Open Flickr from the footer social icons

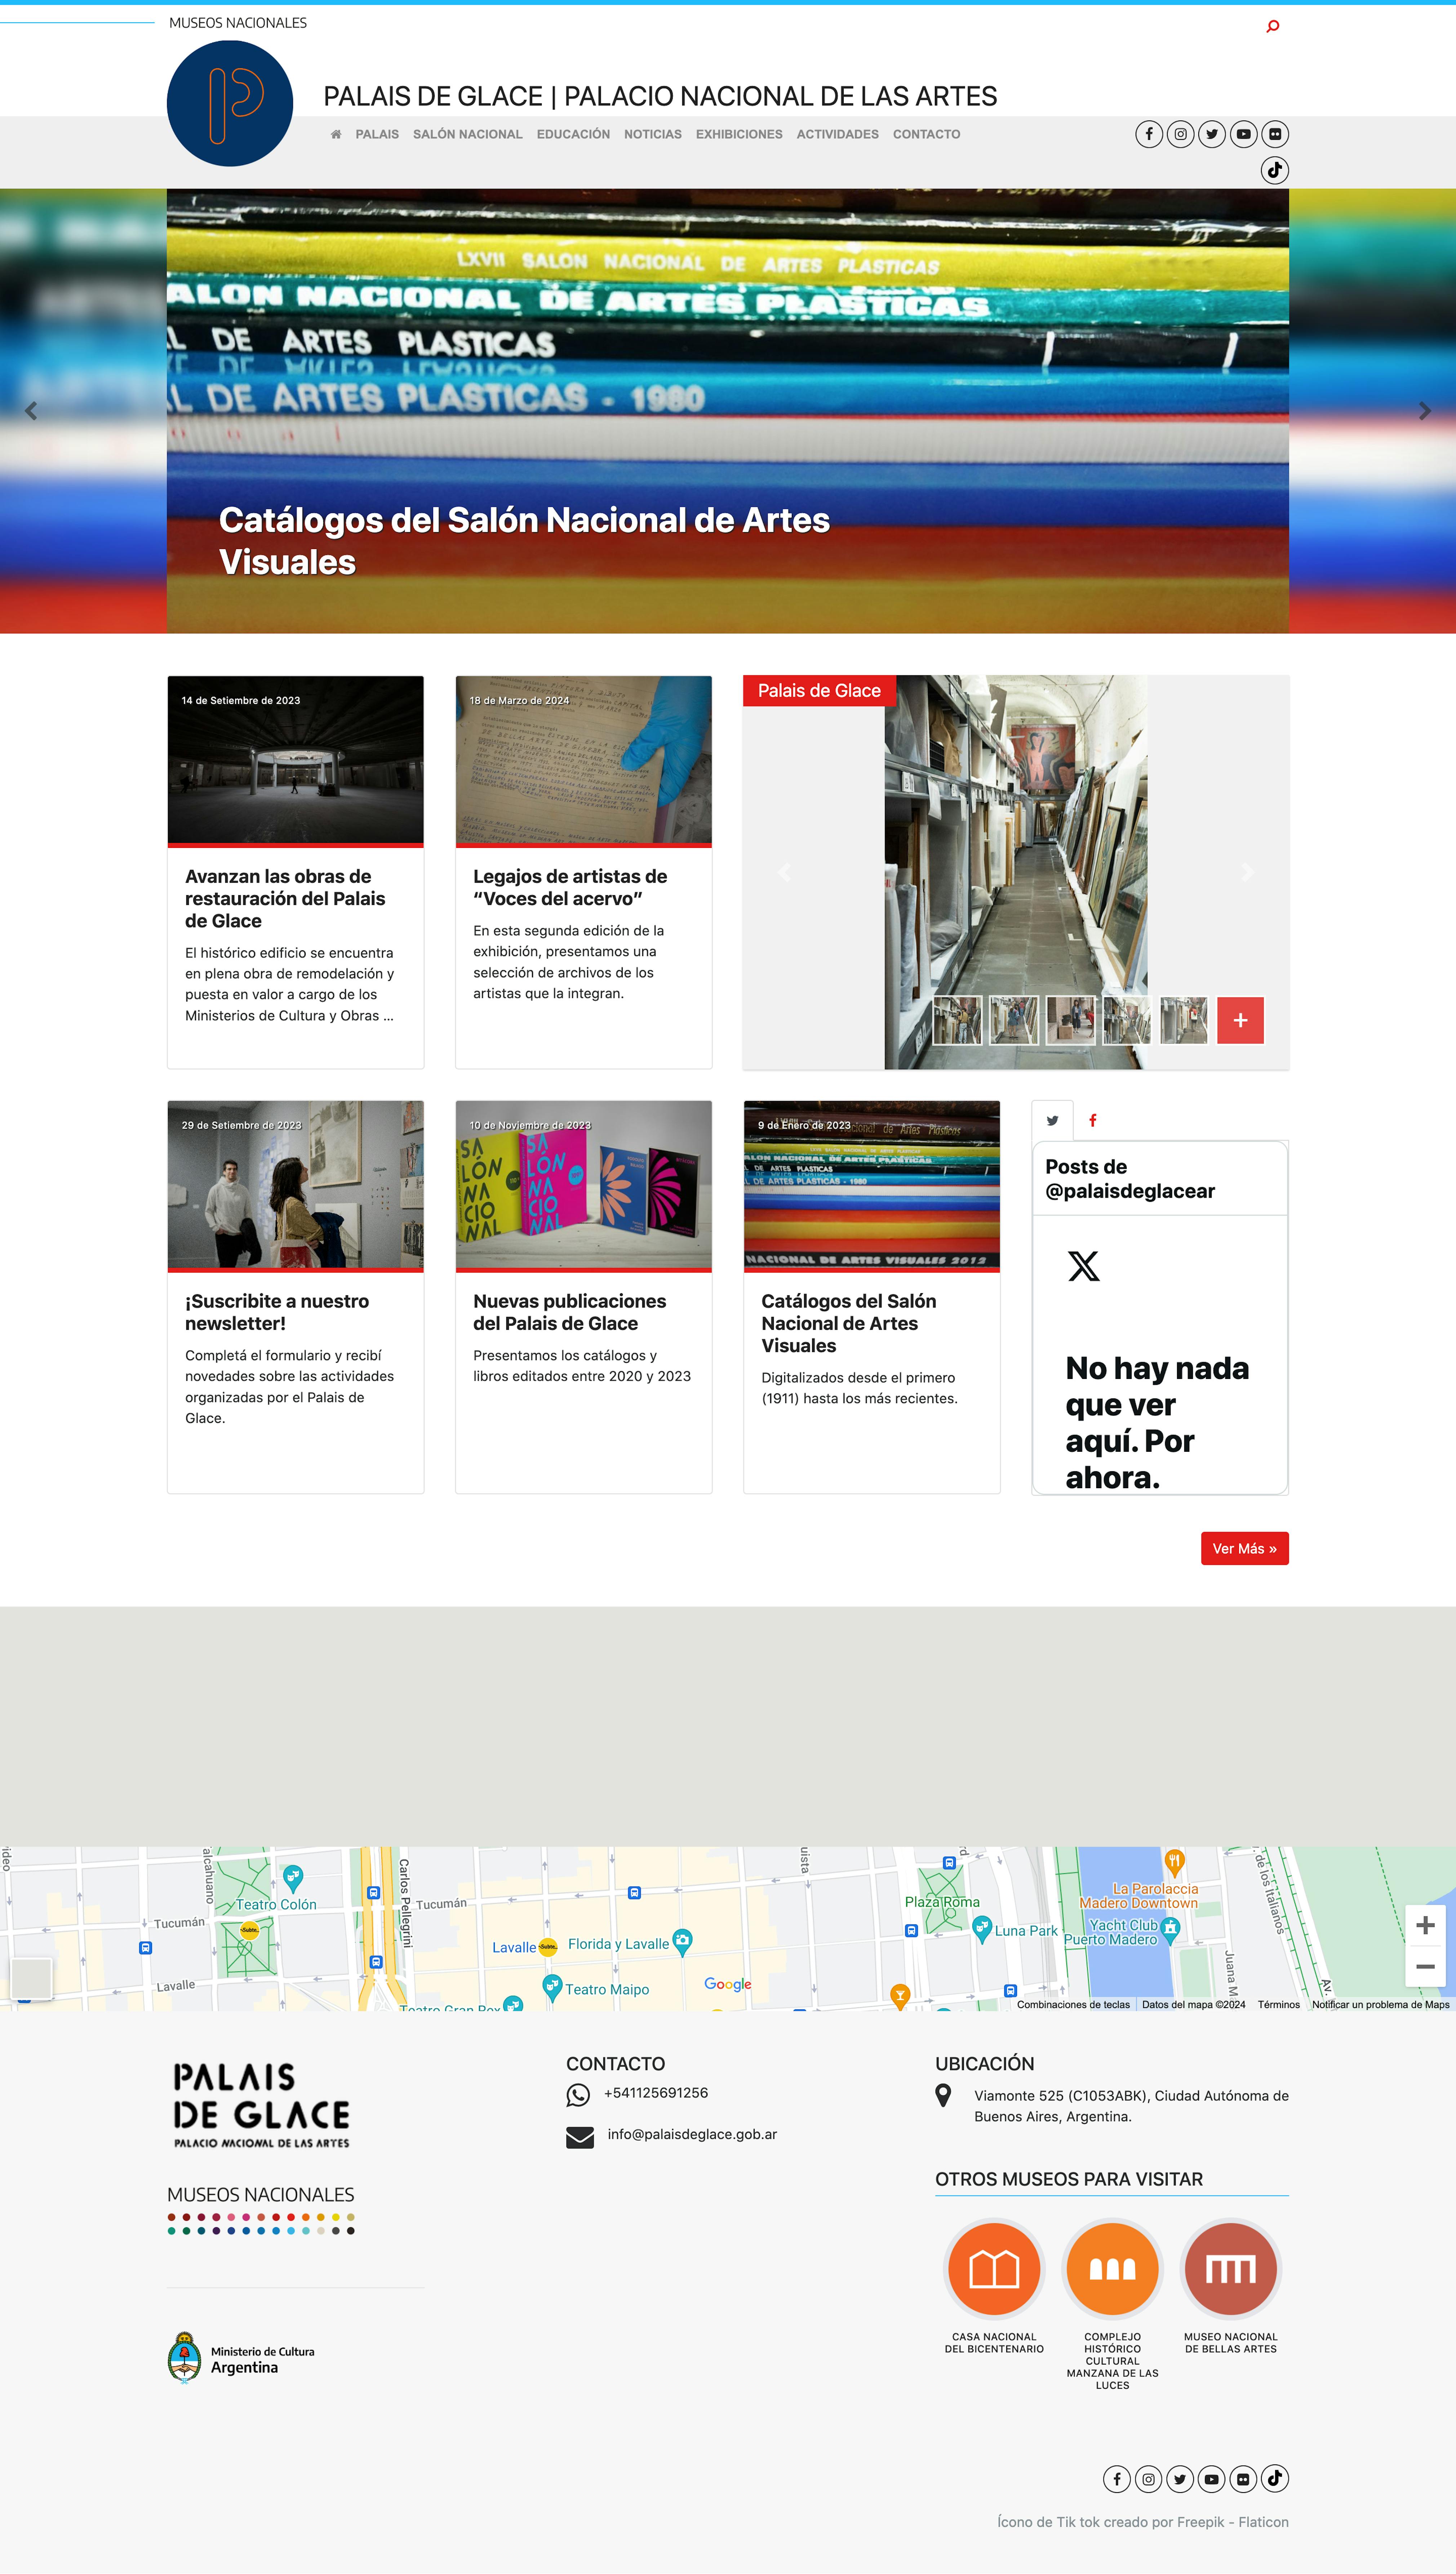tap(1243, 2478)
